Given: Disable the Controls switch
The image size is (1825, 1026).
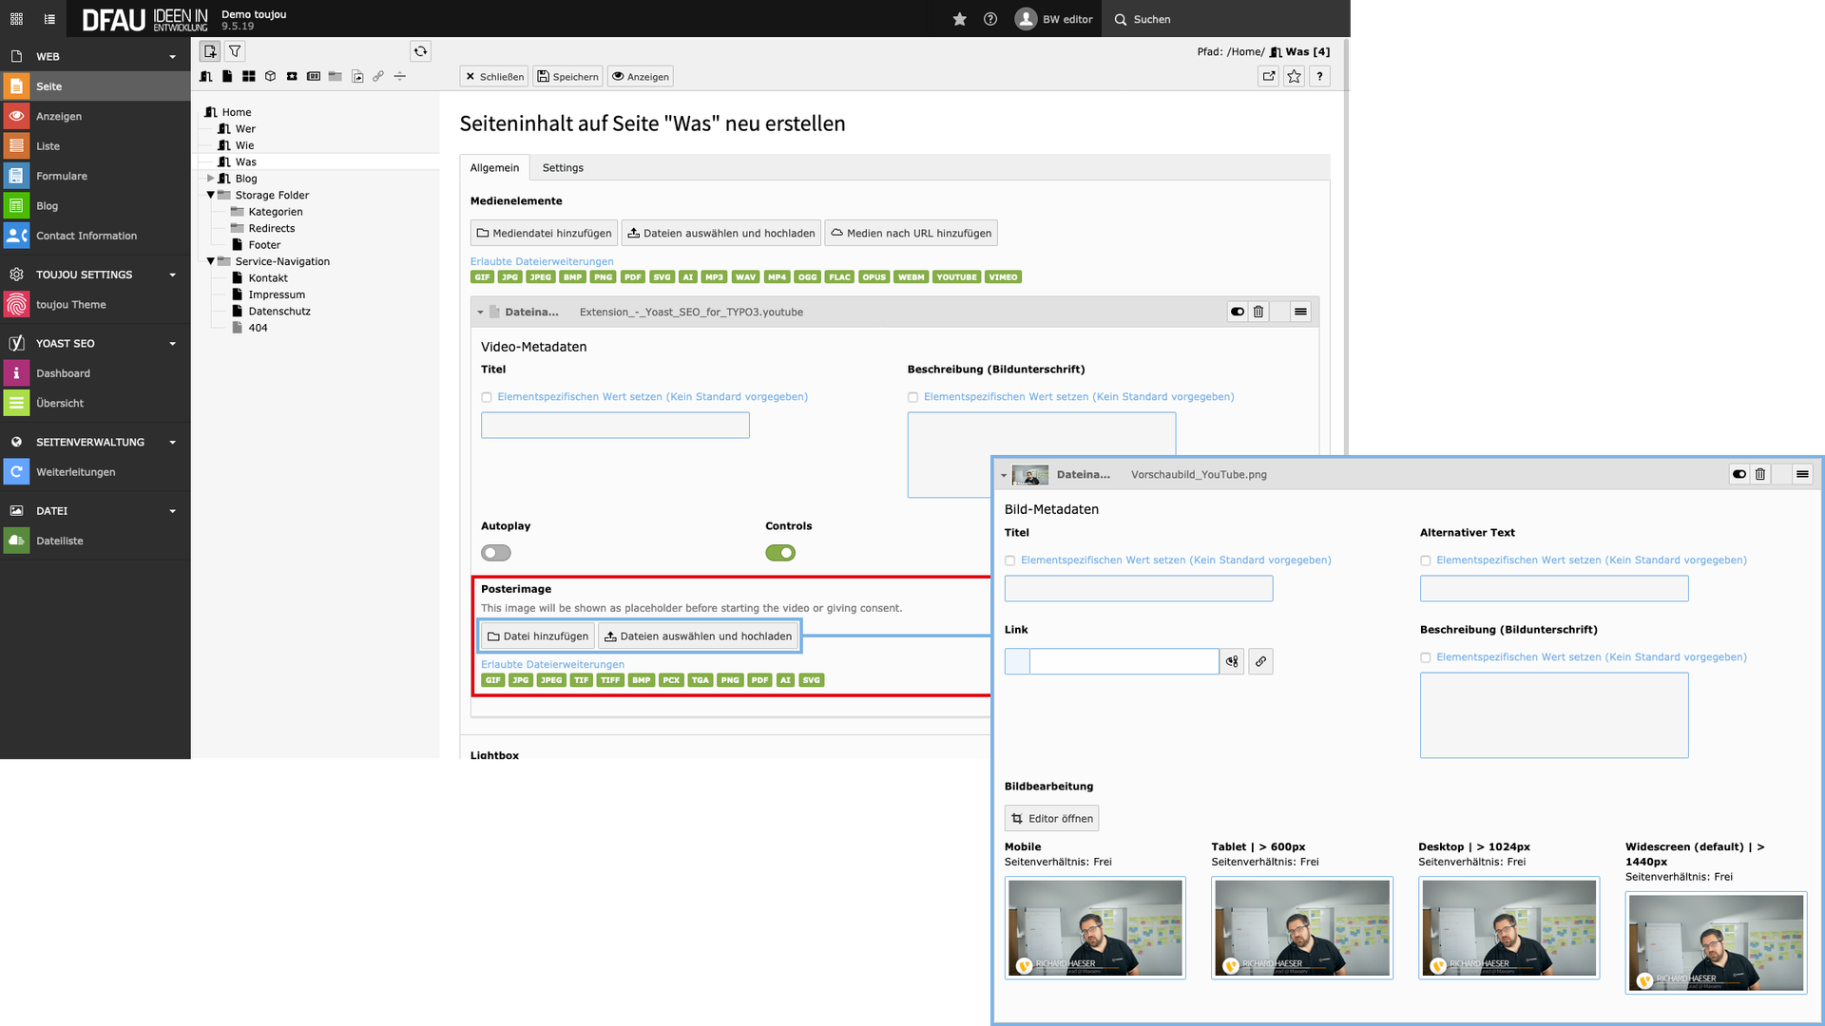Looking at the screenshot, I should [780, 553].
